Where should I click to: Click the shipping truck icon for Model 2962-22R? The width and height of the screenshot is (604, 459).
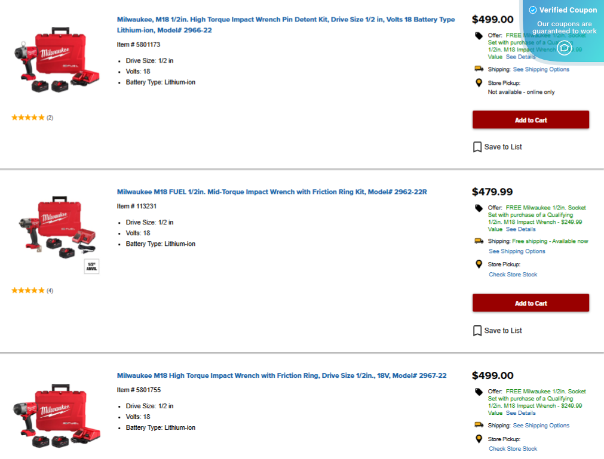coord(479,241)
